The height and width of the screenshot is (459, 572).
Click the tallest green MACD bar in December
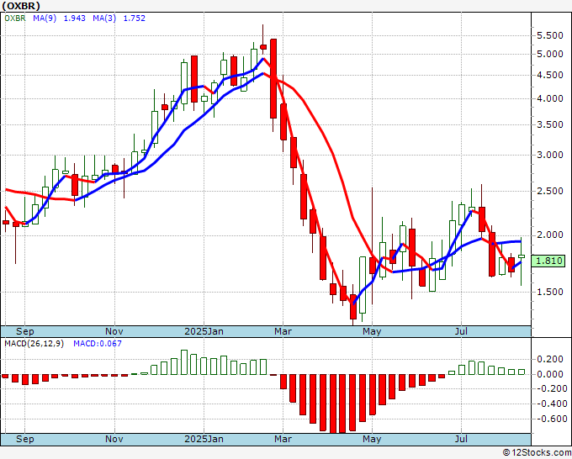pos(184,362)
